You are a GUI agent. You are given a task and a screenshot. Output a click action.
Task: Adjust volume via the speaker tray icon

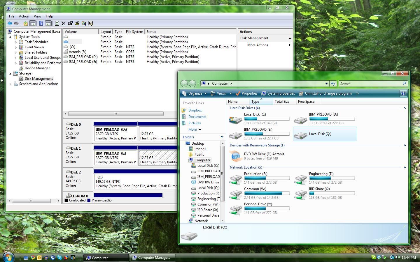(397, 257)
